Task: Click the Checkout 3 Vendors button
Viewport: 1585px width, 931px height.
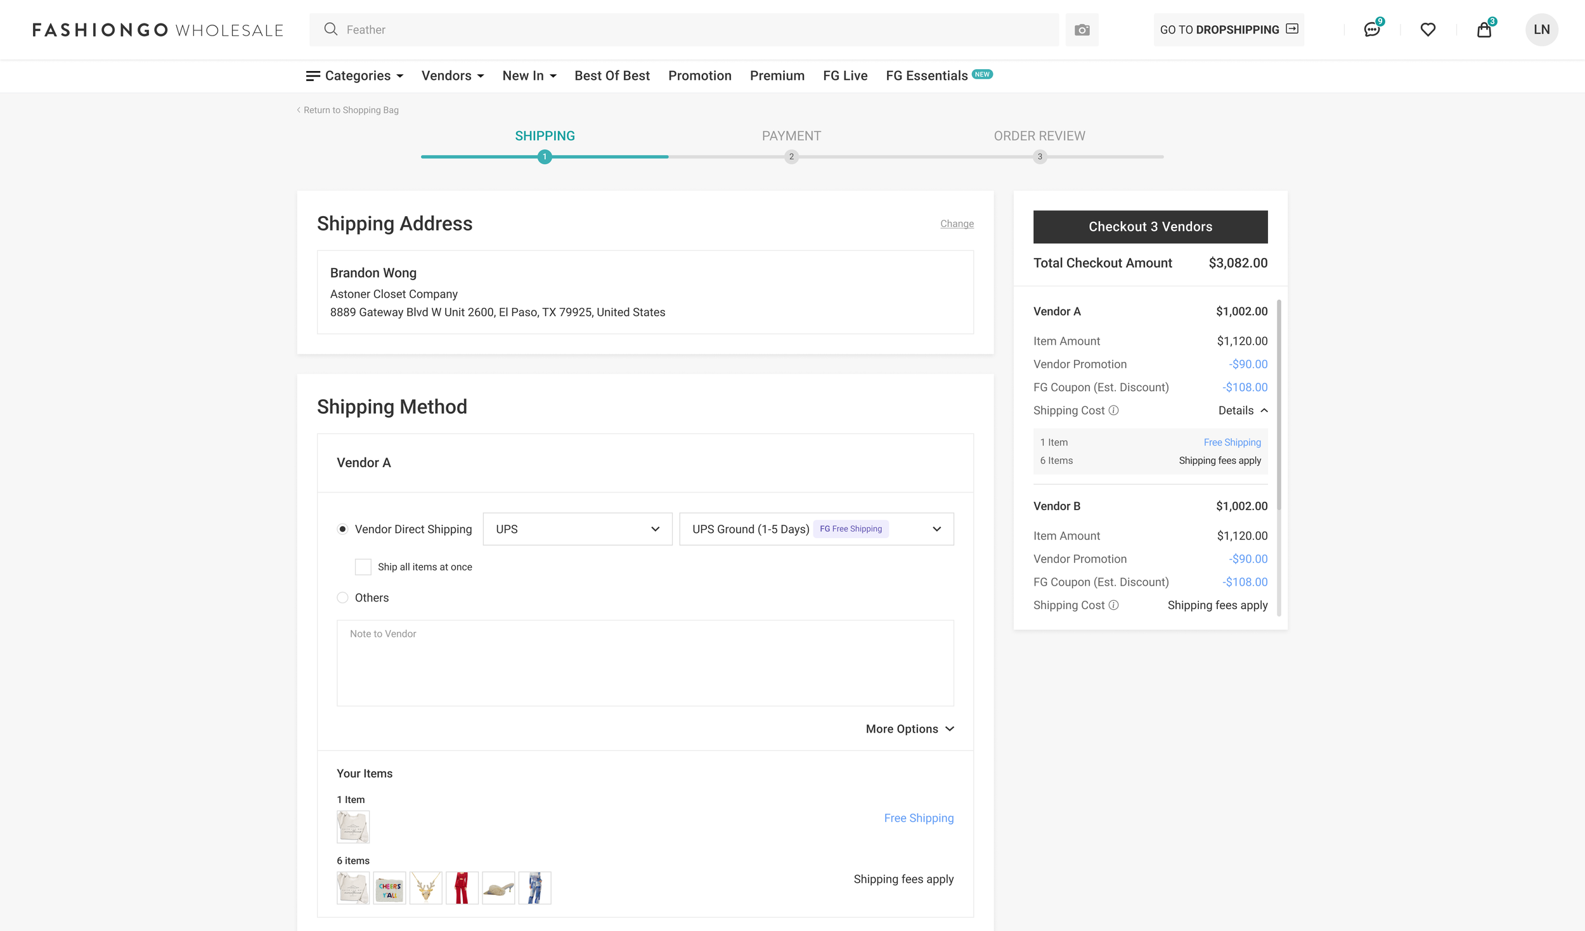Action: (1149, 227)
